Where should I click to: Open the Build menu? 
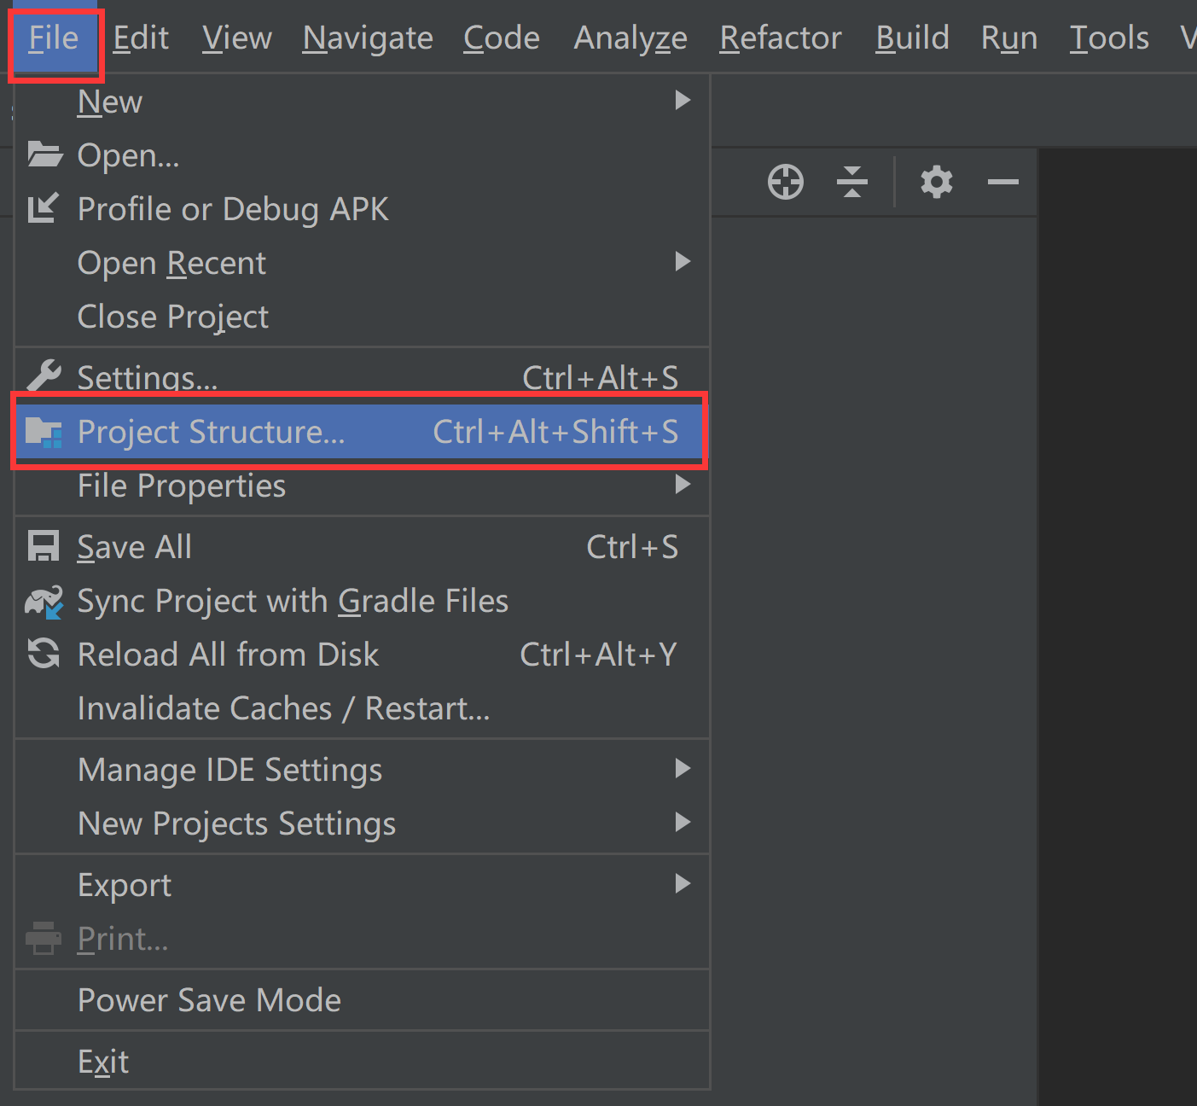click(911, 38)
